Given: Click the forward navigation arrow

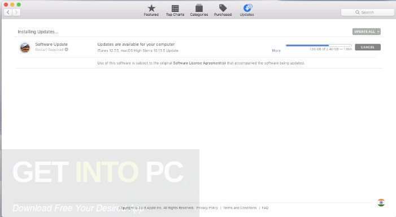Looking at the screenshot, I should click(x=16, y=12).
